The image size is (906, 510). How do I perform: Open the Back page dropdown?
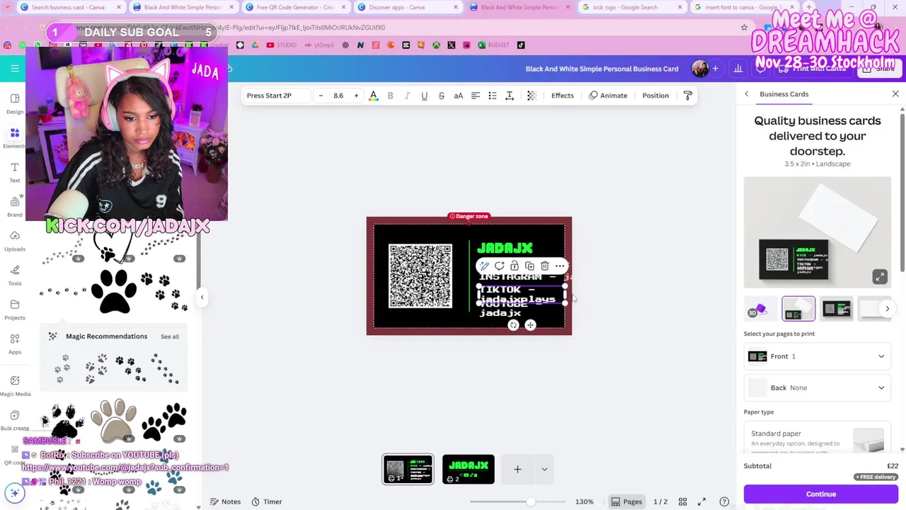click(818, 387)
